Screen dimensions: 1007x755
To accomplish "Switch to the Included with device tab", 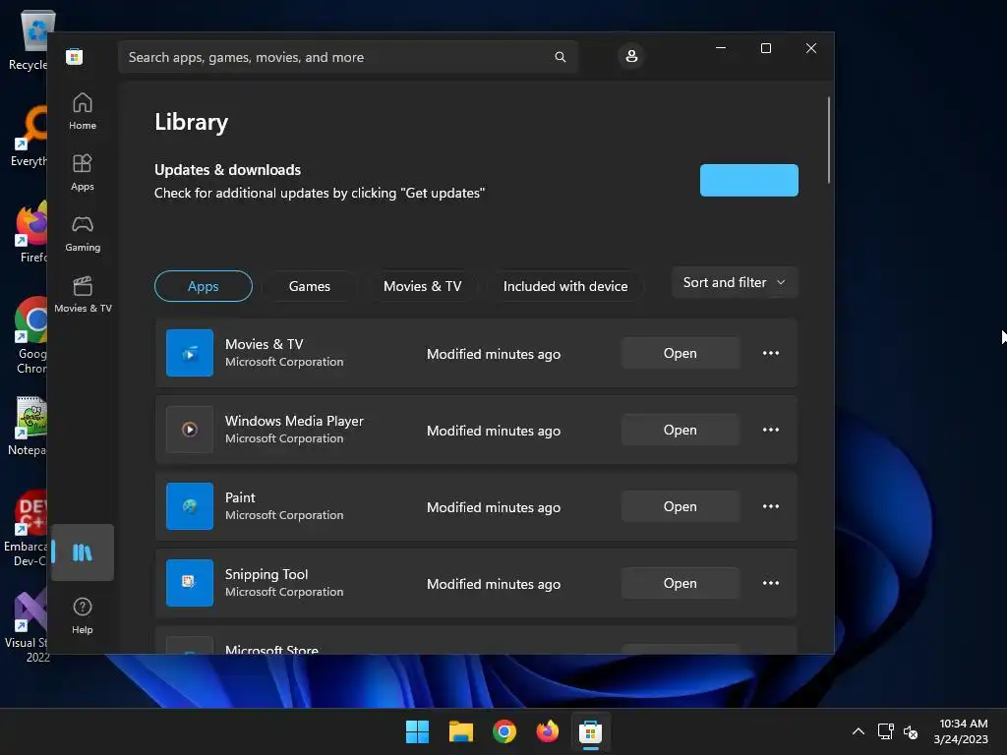I will click(565, 286).
